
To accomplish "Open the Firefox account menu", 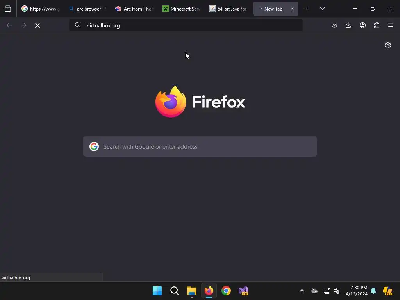I will [x=362, y=25].
